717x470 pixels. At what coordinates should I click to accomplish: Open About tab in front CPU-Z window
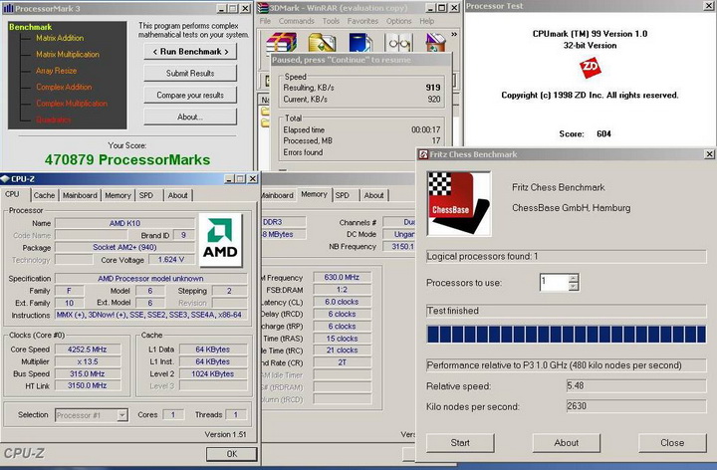[x=178, y=195]
